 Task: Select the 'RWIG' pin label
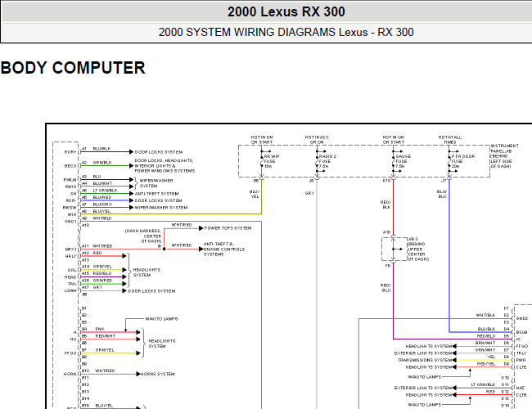coord(71,187)
